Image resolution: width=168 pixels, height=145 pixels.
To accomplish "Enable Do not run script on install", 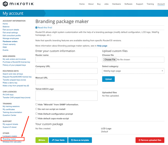I will (36, 109).
